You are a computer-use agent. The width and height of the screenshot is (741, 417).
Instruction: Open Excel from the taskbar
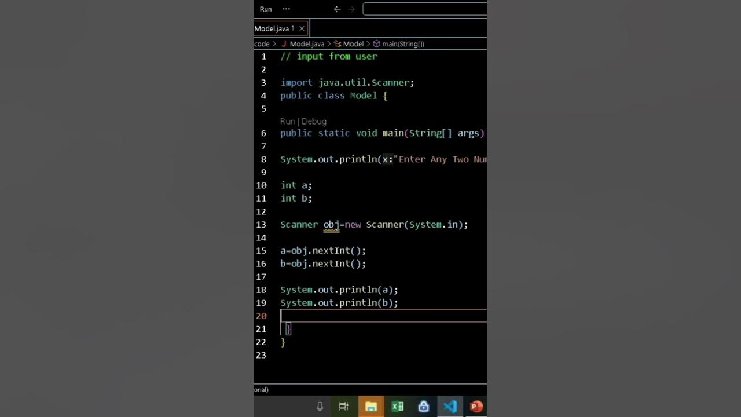point(398,407)
